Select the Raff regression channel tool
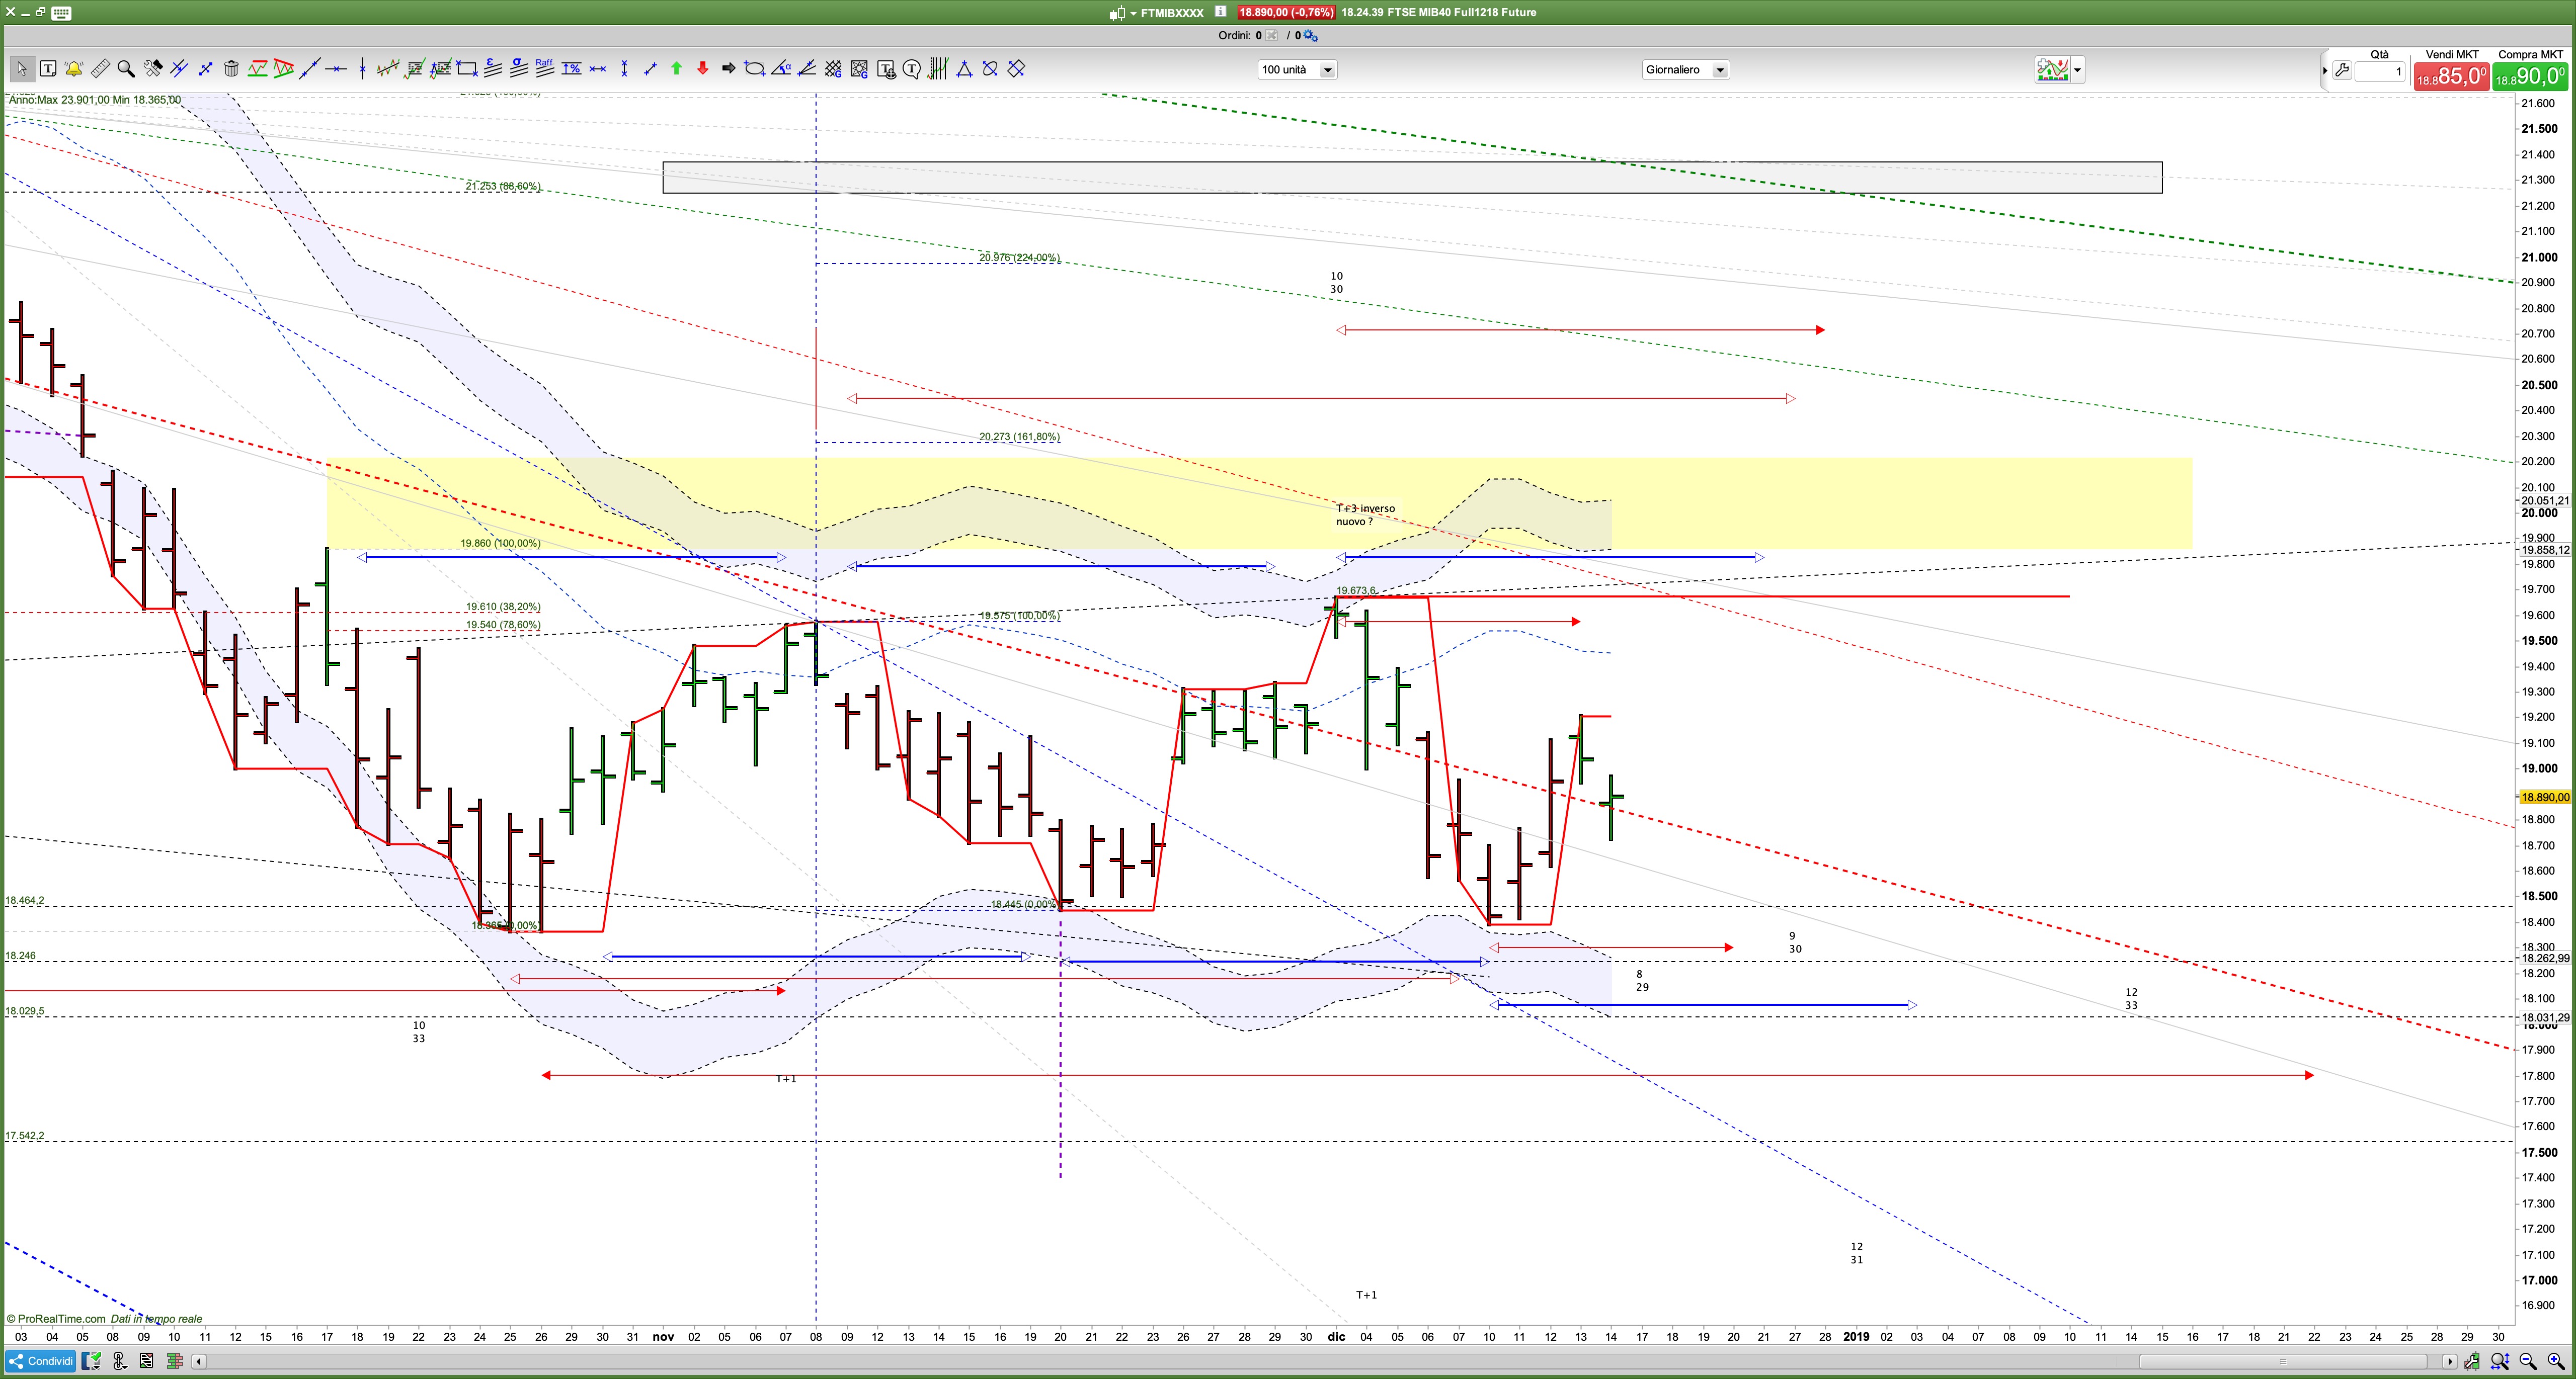2576x1379 pixels. click(x=545, y=69)
